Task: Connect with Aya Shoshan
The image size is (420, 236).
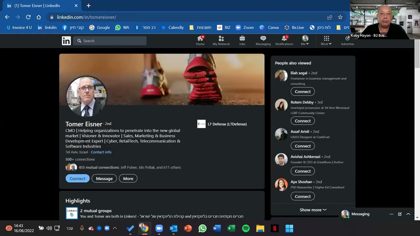Action: 303,196
